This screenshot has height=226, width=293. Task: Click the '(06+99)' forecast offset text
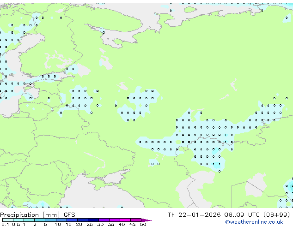tap(276, 215)
